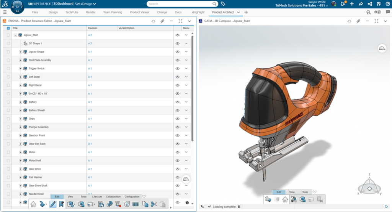Collapse the Jigsaw_Start root node
The image size is (392, 212).
click(x=15, y=35)
